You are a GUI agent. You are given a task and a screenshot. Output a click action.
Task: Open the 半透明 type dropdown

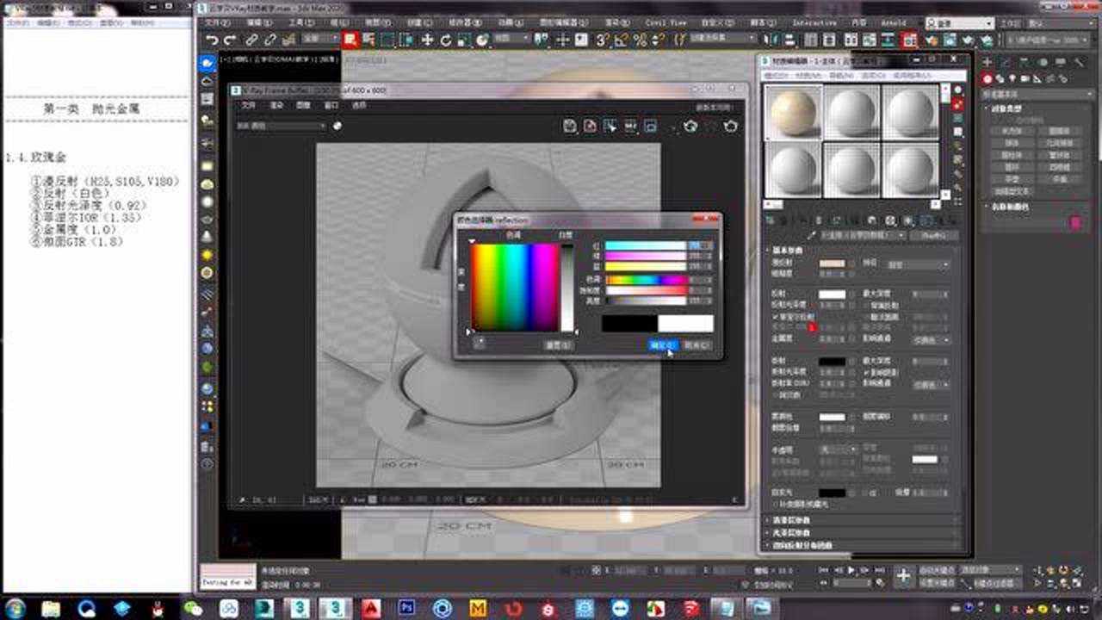838,449
